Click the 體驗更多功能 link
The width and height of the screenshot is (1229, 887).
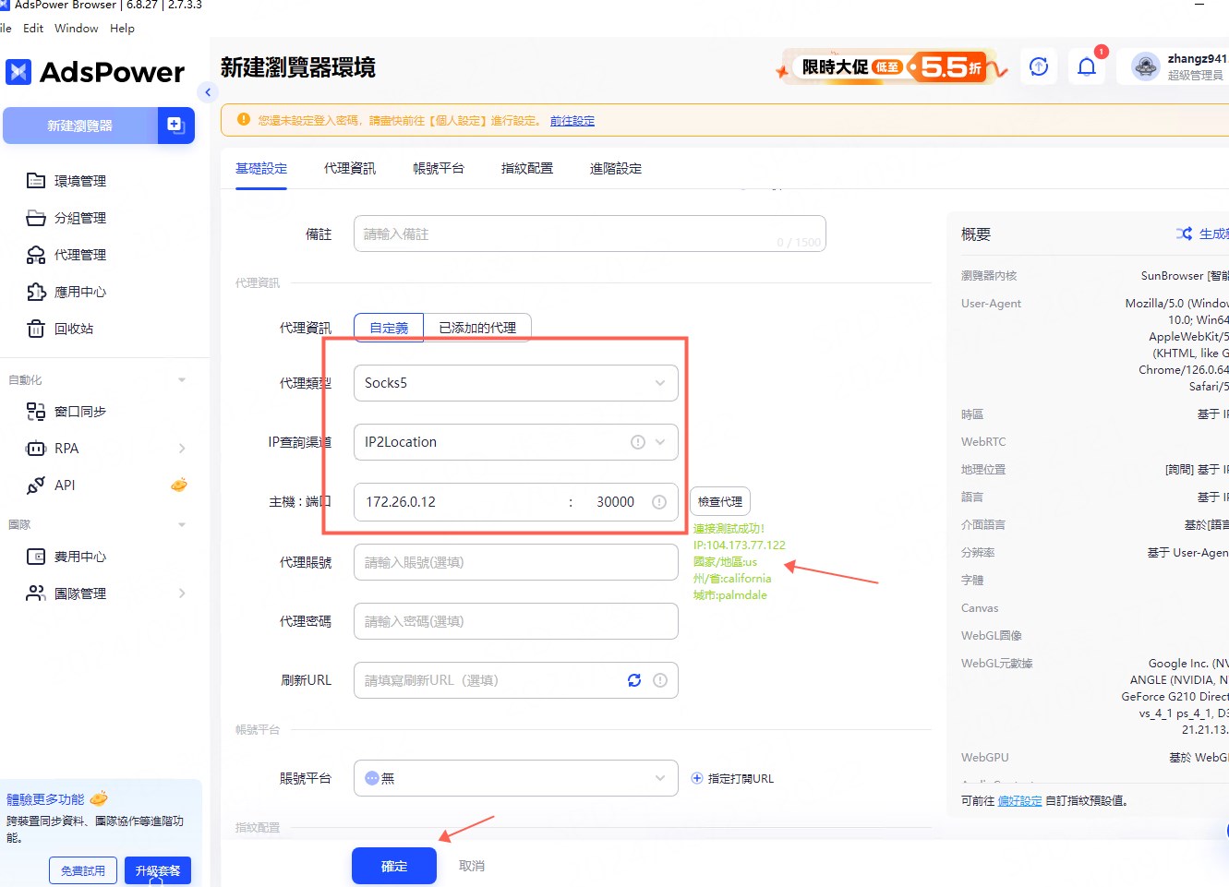click(x=45, y=799)
